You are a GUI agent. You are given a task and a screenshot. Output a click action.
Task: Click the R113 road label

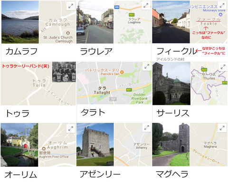point(113,99)
